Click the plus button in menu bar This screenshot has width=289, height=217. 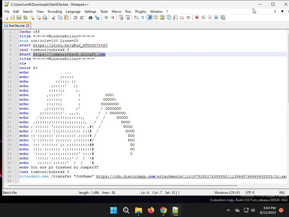click(275, 11)
